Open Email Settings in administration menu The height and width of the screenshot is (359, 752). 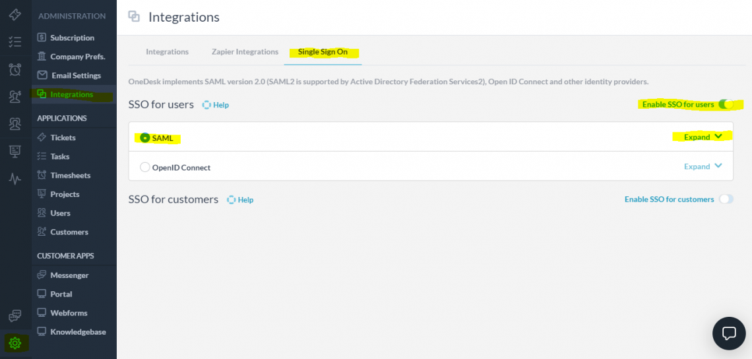pos(75,75)
